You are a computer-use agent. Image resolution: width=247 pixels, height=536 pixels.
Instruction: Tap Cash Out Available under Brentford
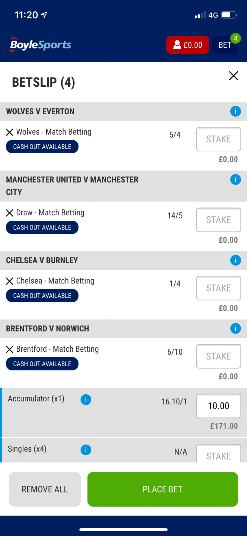click(42, 364)
